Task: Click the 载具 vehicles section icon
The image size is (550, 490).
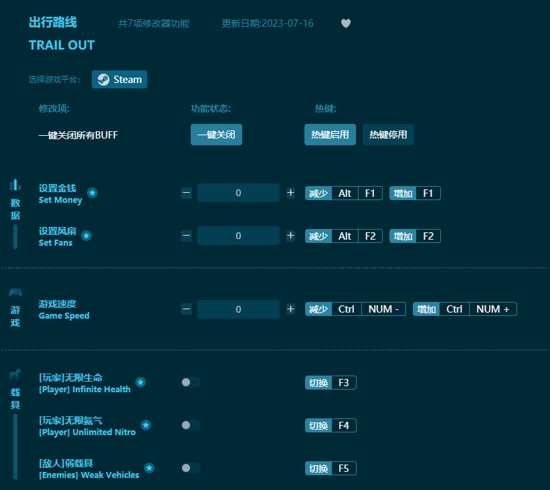Action: click(15, 375)
